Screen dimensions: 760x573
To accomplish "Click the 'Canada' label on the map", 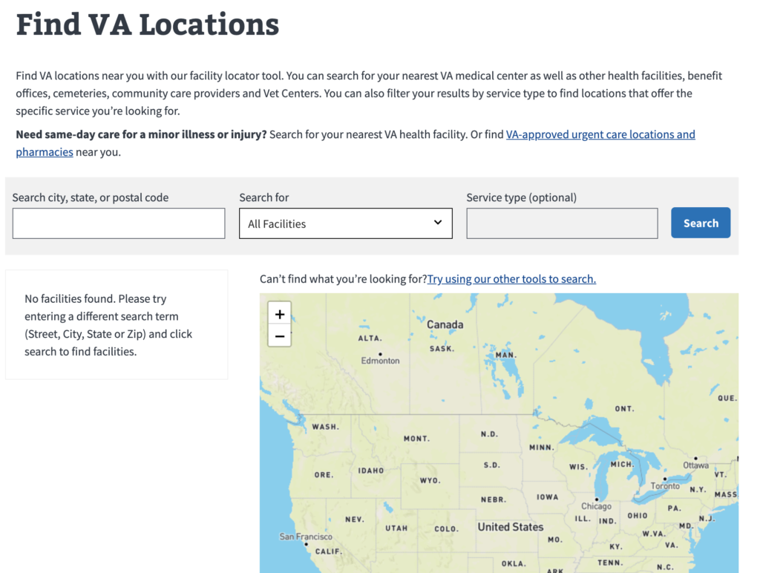I will click(x=445, y=324).
